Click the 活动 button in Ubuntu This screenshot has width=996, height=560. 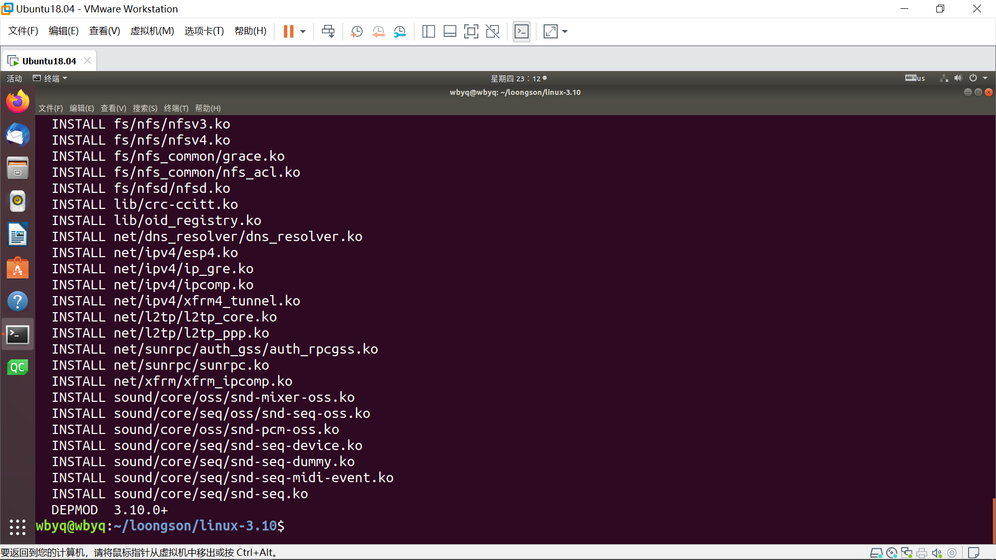pos(14,78)
